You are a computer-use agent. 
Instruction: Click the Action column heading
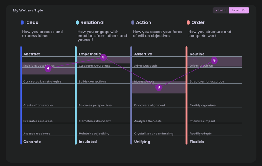pos(144,22)
